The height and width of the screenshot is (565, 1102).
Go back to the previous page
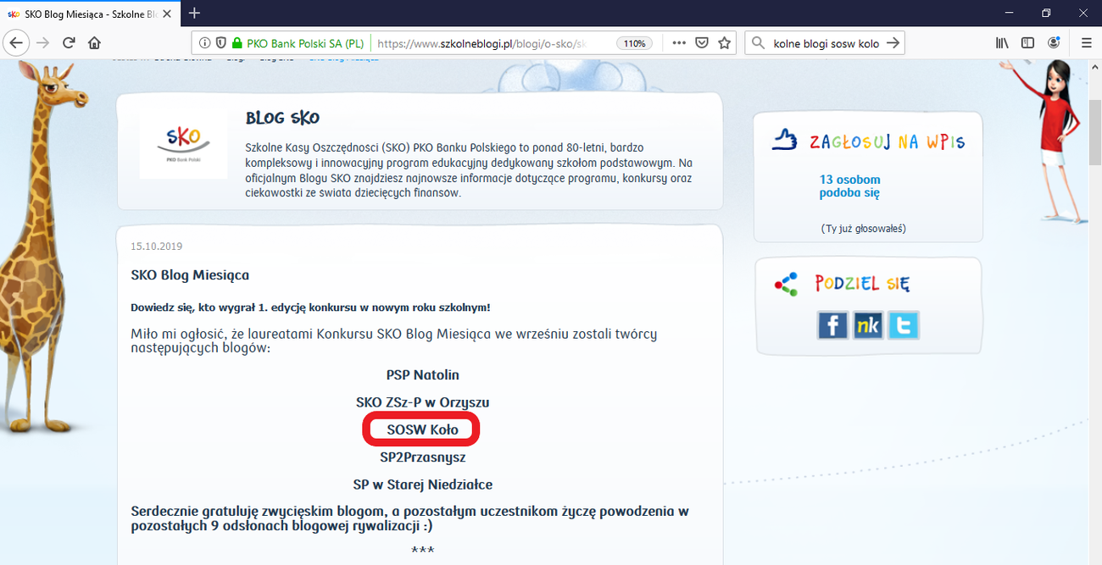17,43
